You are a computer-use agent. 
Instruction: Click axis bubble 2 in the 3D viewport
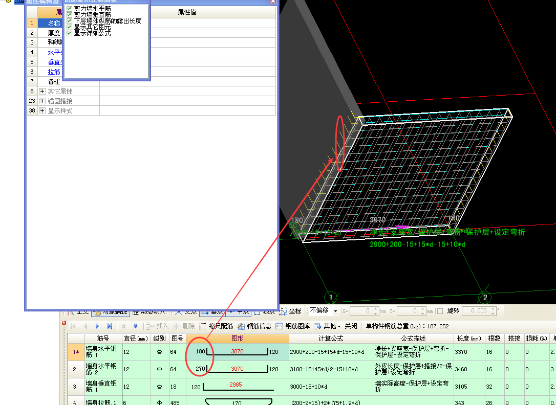click(x=485, y=298)
